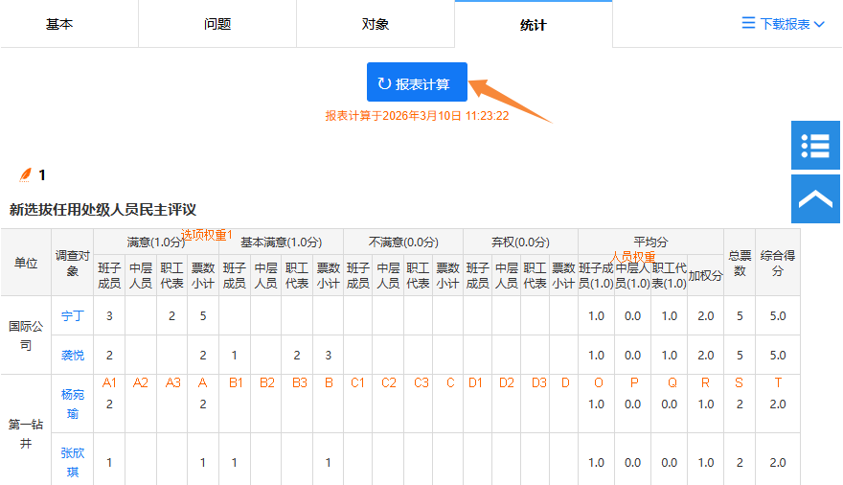
Task: Click the 调查对象 column header
Action: click(73, 263)
